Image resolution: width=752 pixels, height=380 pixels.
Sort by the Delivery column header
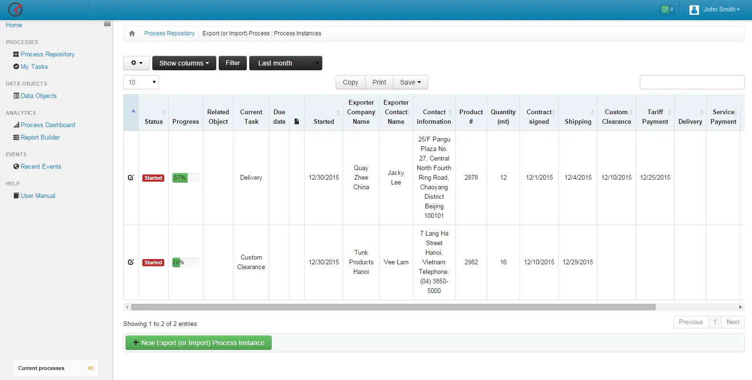tap(690, 113)
